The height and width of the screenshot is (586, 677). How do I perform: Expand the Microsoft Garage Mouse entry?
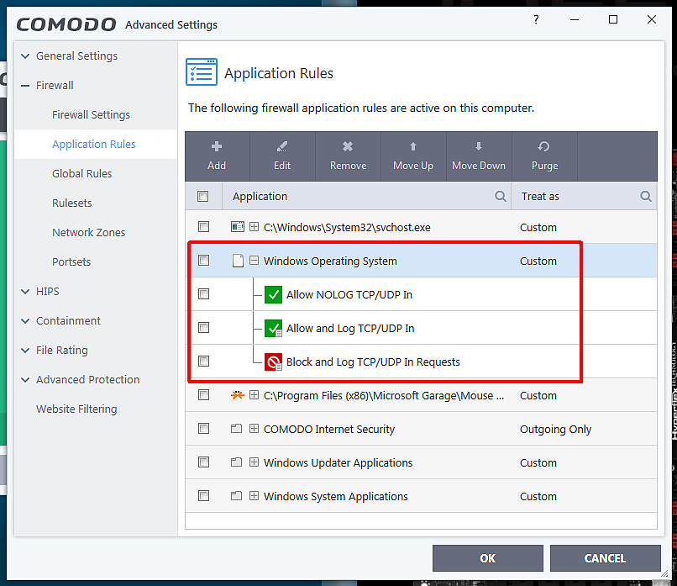click(x=255, y=394)
